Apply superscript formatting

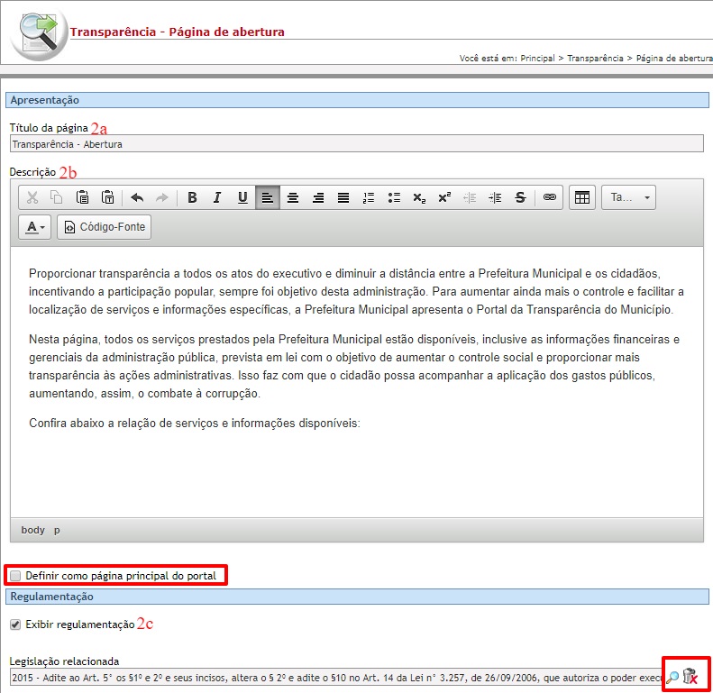[x=444, y=197]
